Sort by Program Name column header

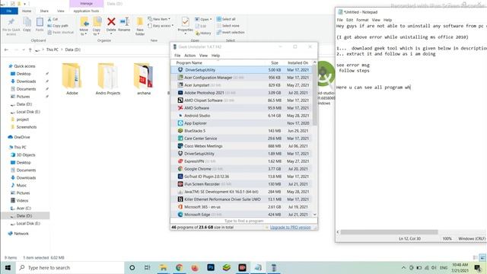click(189, 62)
